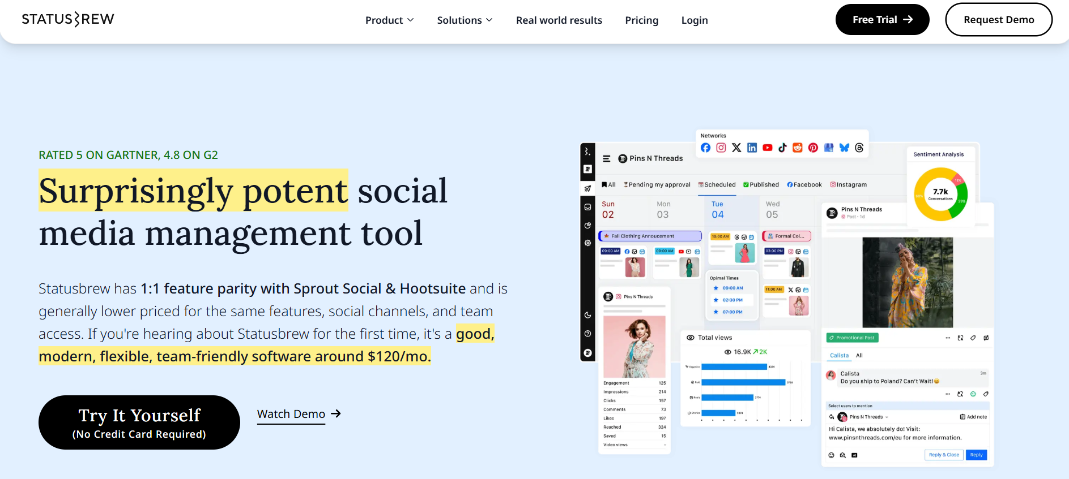Expand the Product dropdown in the navbar

390,20
